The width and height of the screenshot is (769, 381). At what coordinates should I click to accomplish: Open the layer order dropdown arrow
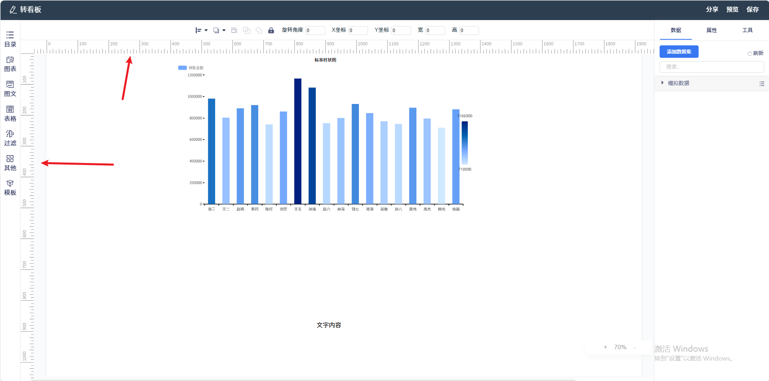(224, 31)
